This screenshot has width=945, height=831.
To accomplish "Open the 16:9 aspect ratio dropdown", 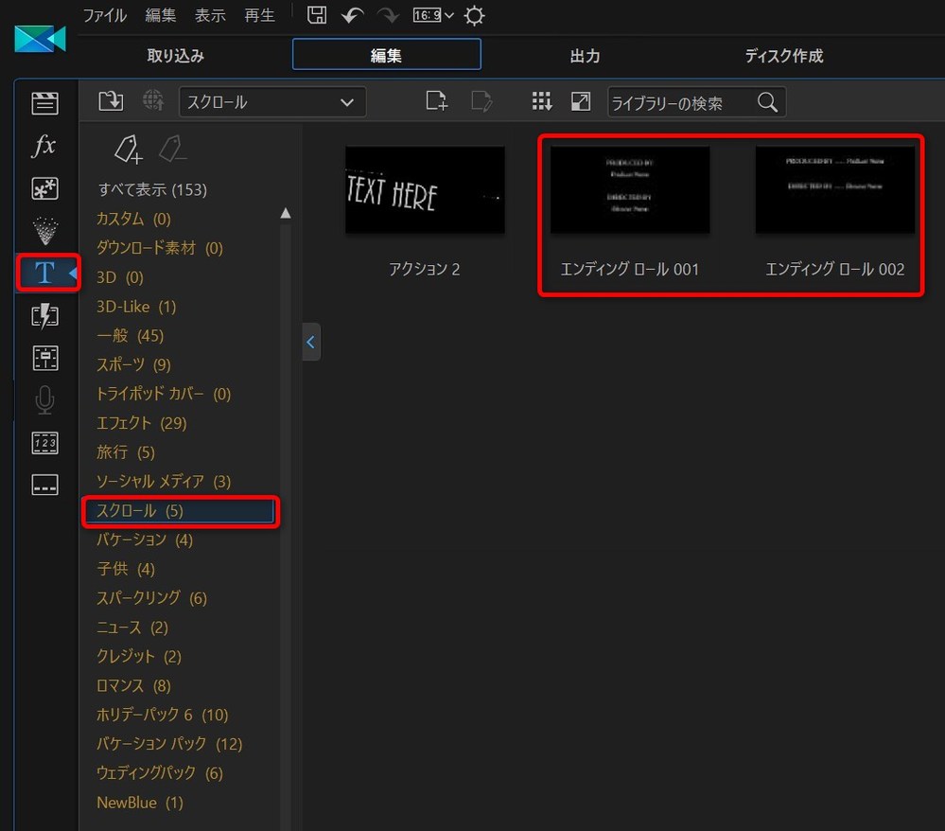I will pos(433,15).
